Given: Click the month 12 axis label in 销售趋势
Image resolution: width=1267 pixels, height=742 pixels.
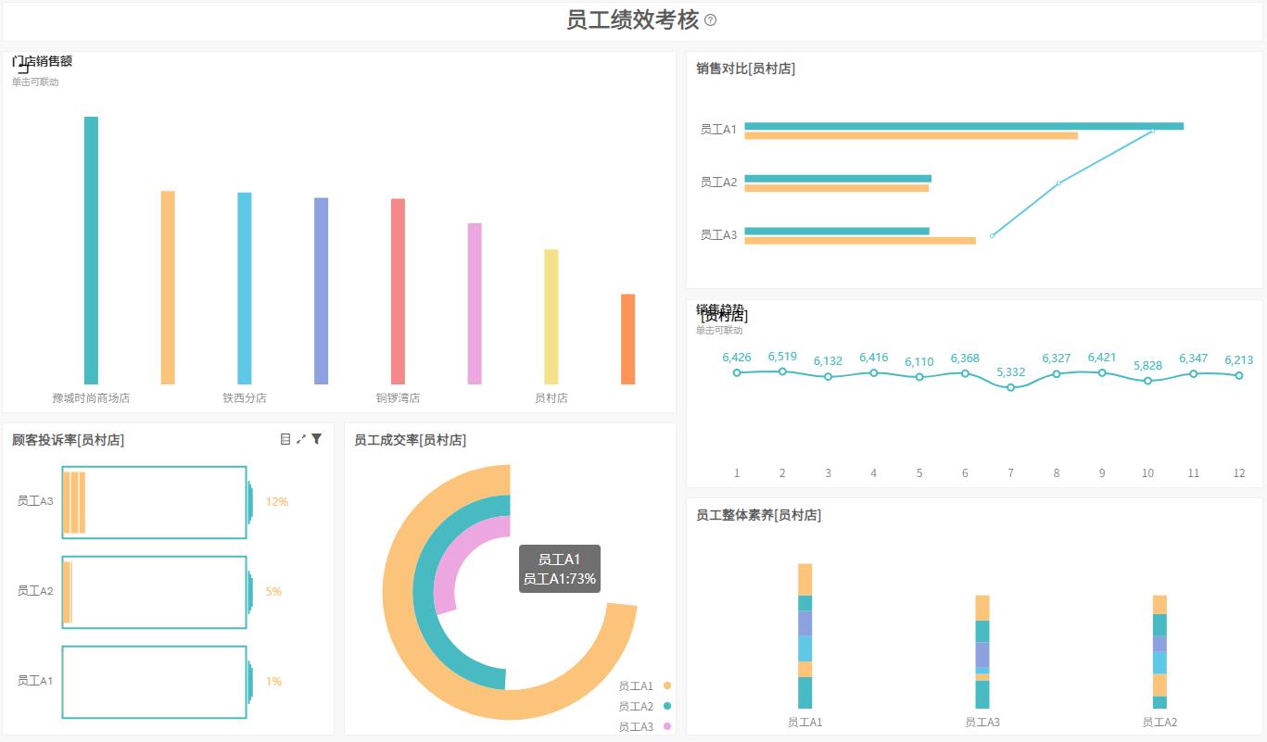Looking at the screenshot, I should pyautogui.click(x=1238, y=472).
